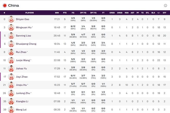
Task: Click the REB column header
Action: 126,13
